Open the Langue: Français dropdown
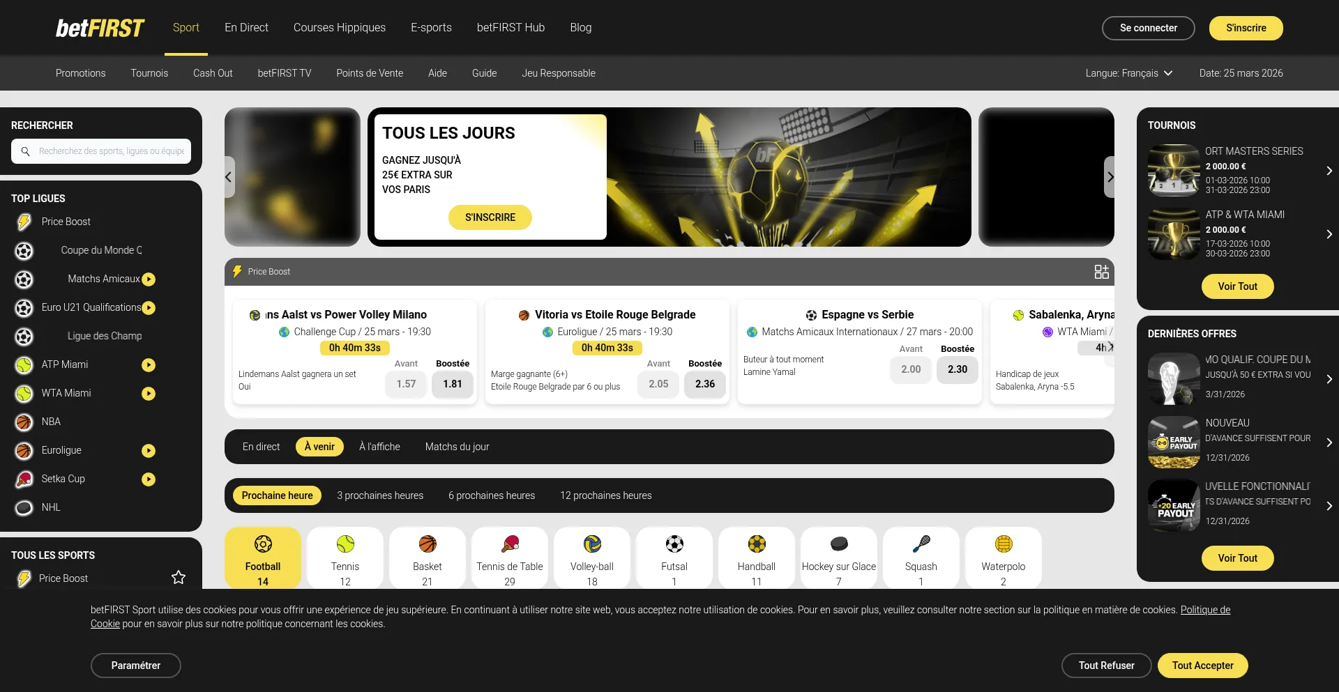The width and height of the screenshot is (1339, 692). pyautogui.click(x=1128, y=73)
